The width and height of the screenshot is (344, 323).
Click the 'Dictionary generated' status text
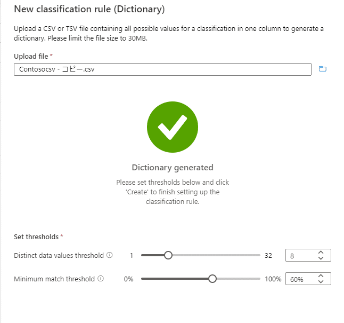tap(173, 167)
